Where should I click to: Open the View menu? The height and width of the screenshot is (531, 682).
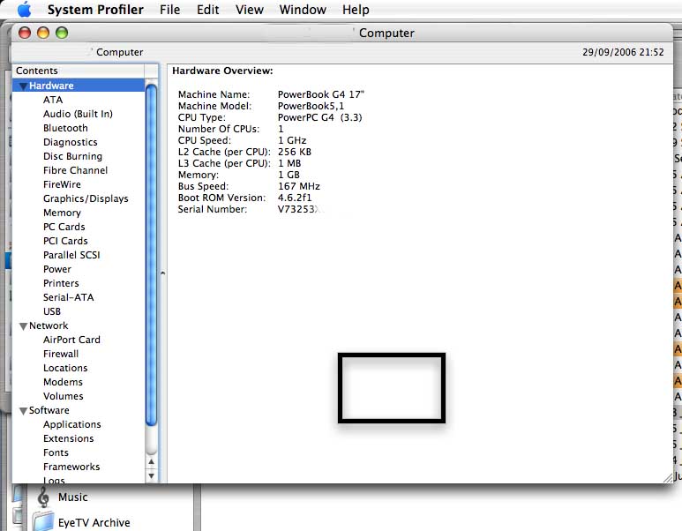250,10
